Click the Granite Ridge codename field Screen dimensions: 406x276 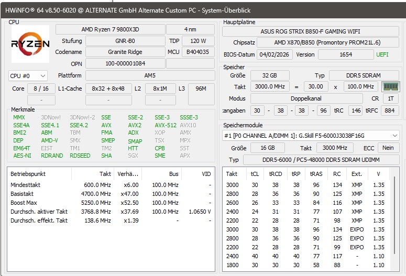click(x=125, y=52)
